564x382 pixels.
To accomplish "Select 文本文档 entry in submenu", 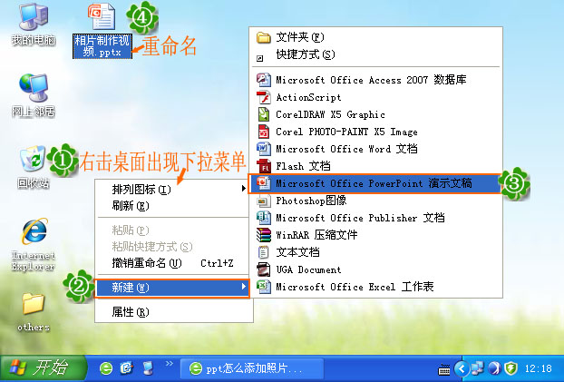I will [375, 252].
